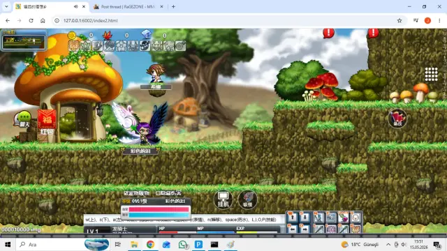Click the 龙骑士 job label
Image resolution: width=447 pixels, height=251 pixels.
pos(119,229)
